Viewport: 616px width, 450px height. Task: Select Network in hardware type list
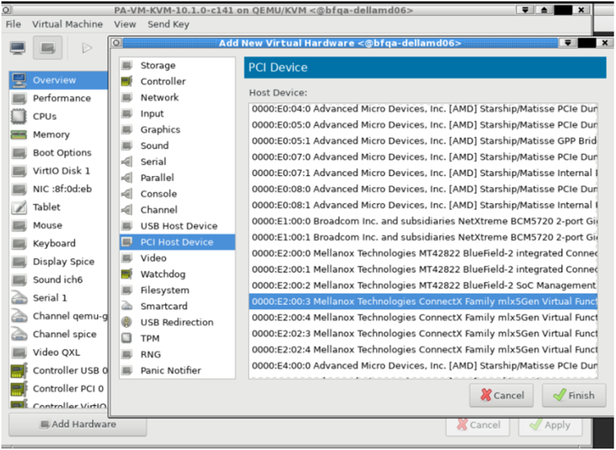click(160, 98)
